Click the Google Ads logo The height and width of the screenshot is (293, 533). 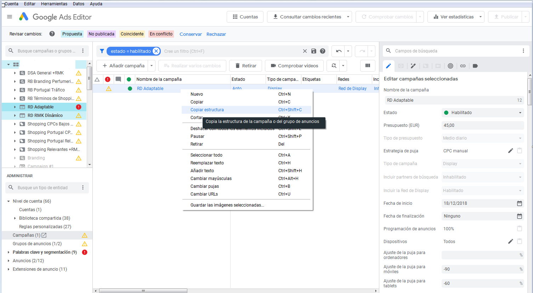pyautogui.click(x=24, y=17)
